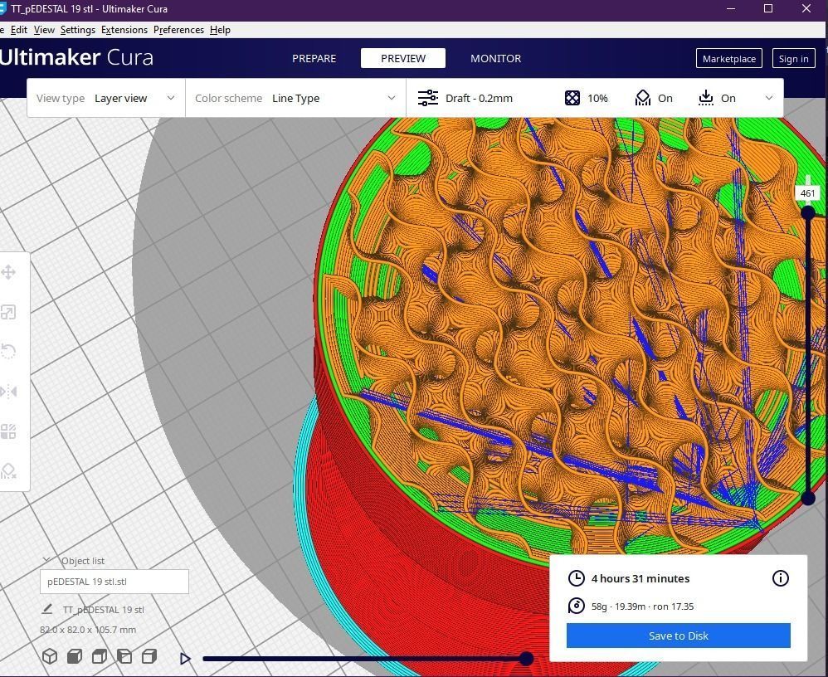Click the simulation path slider handle

click(x=526, y=659)
